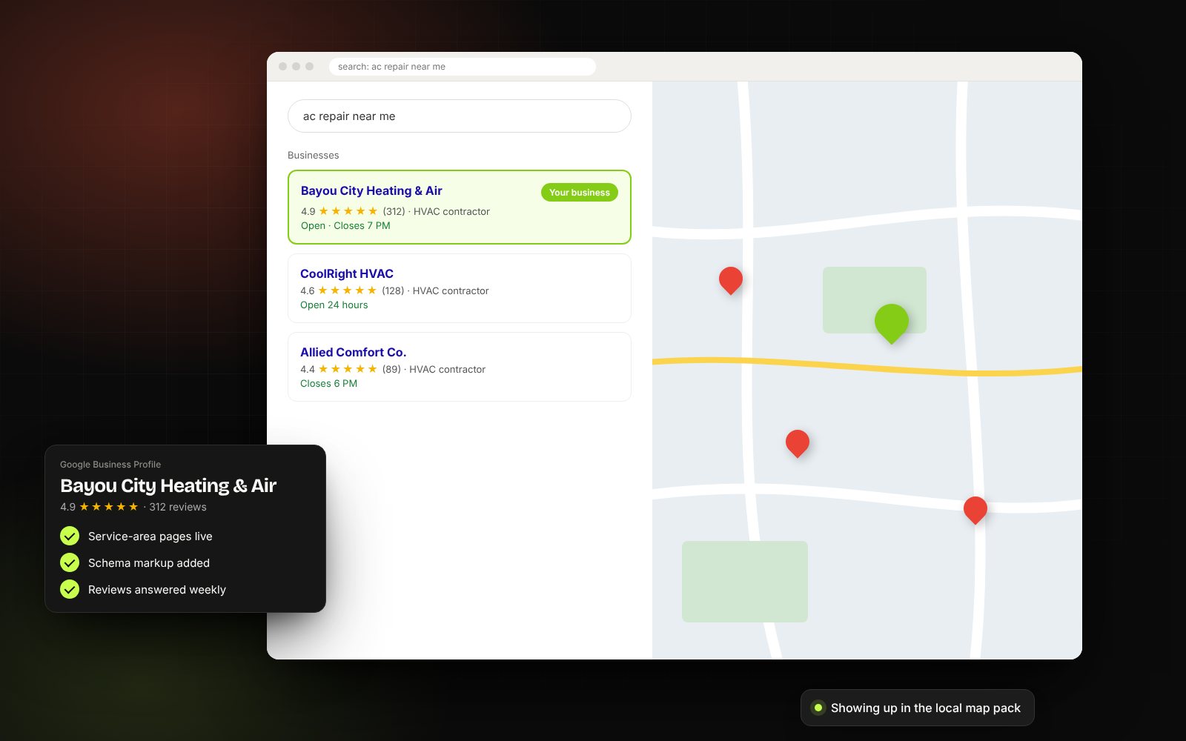Click the 'Closes 6 PM' text

pyautogui.click(x=329, y=383)
